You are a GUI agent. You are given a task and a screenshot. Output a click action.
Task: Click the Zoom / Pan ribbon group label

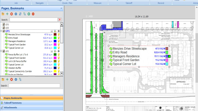[67, 3]
